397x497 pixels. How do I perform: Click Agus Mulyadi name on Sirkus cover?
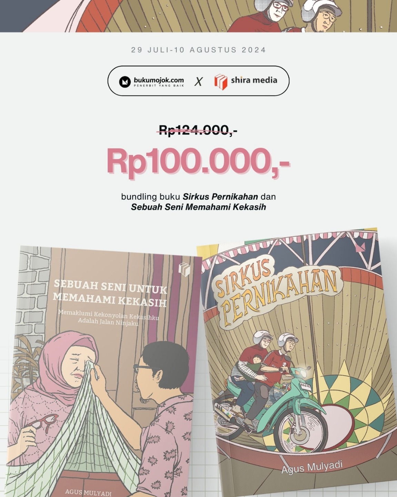tap(312, 467)
